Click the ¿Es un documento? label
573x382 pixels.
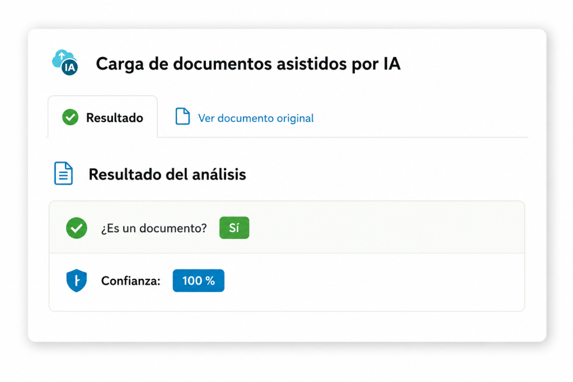(154, 228)
